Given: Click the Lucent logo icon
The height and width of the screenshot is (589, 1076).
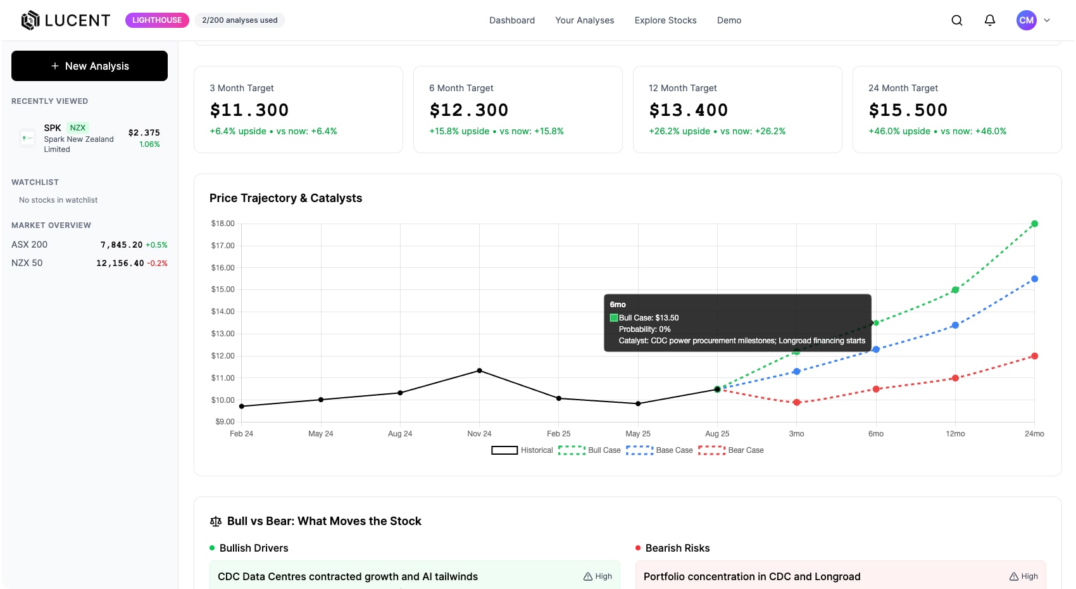Looking at the screenshot, I should pos(30,20).
